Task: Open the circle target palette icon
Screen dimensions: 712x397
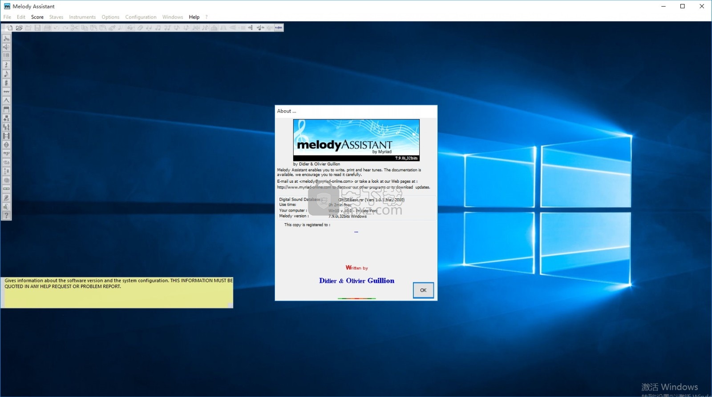Action: click(x=6, y=144)
